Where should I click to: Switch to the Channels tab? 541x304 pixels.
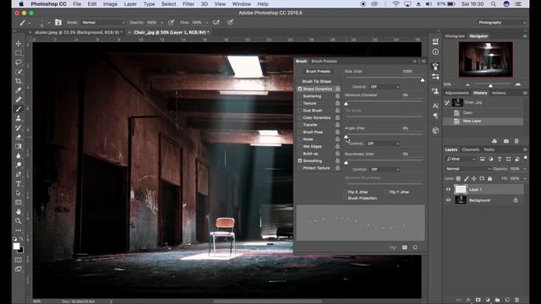[470, 149]
